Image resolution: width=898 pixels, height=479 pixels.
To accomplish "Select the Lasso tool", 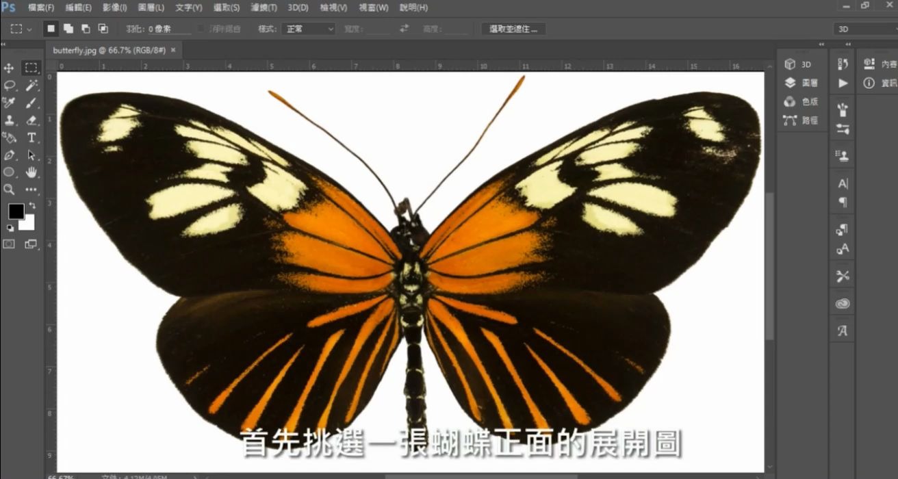I will pos(10,86).
